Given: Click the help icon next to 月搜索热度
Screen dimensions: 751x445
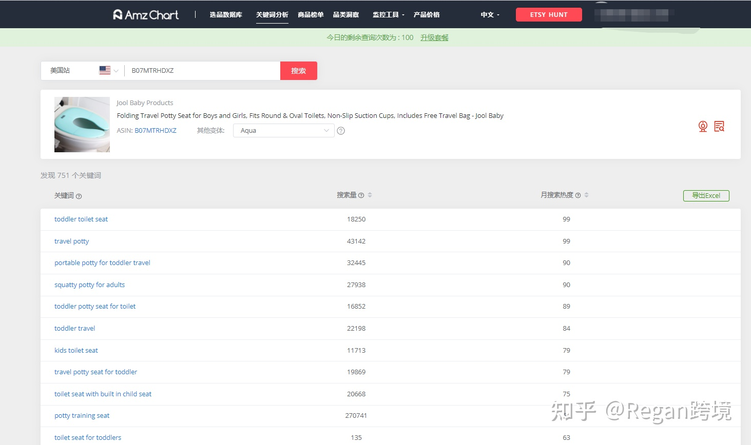Looking at the screenshot, I should pos(578,195).
